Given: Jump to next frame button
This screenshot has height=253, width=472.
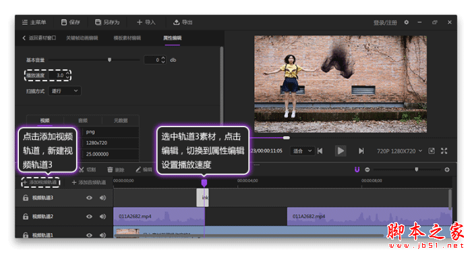Looking at the screenshot, I should tap(361, 151).
